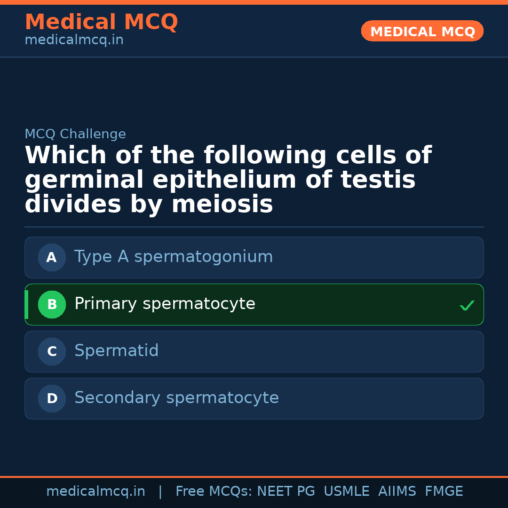The height and width of the screenshot is (508, 508).
Task: Click FMGE in the footer
Action: coord(444,492)
